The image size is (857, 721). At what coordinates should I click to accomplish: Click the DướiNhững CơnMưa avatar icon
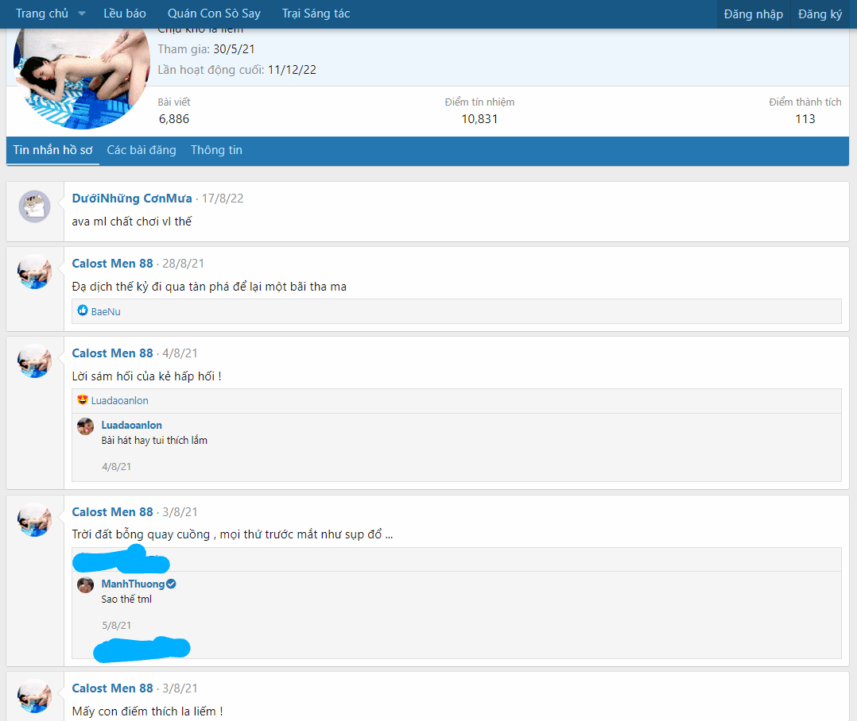click(35, 206)
